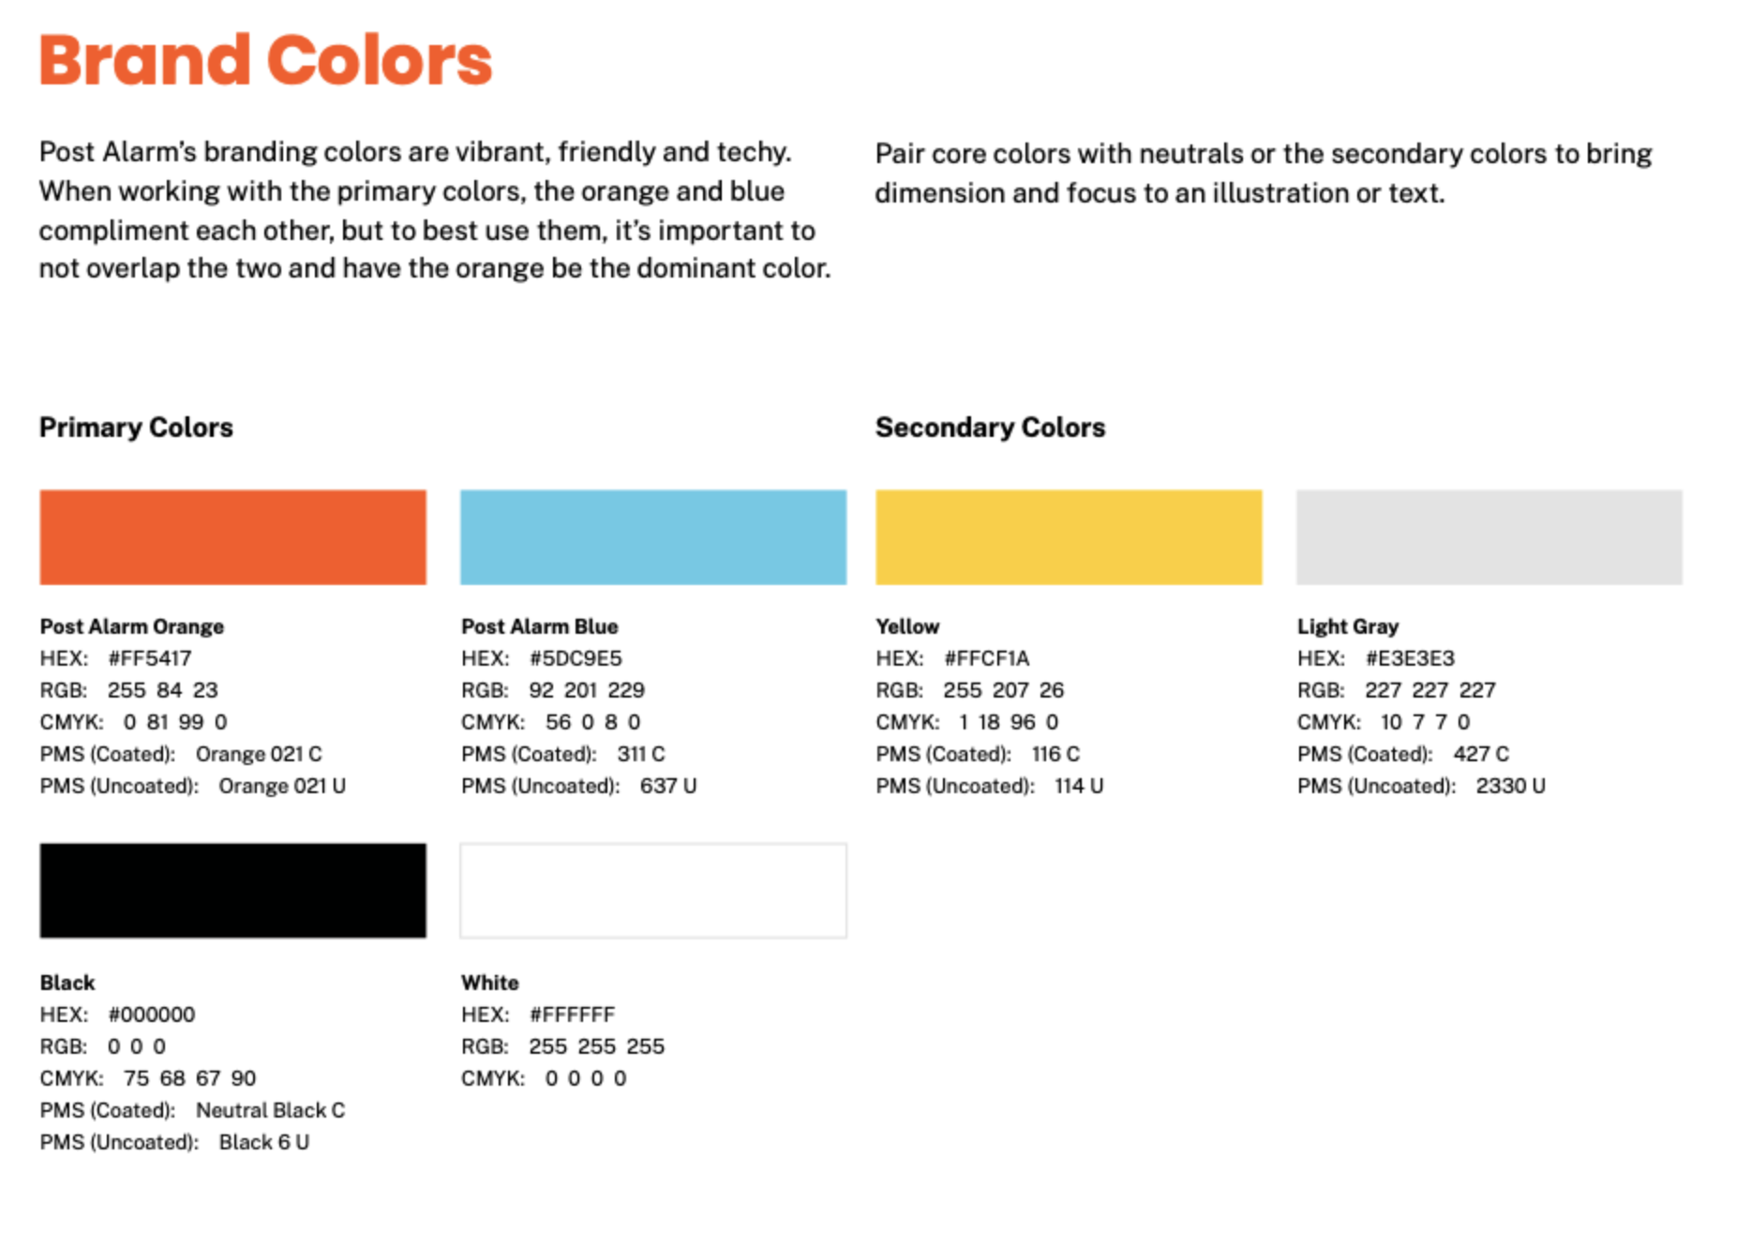The image size is (1751, 1245).
Task: Click the orange hex value #FF5417
Action: (150, 658)
